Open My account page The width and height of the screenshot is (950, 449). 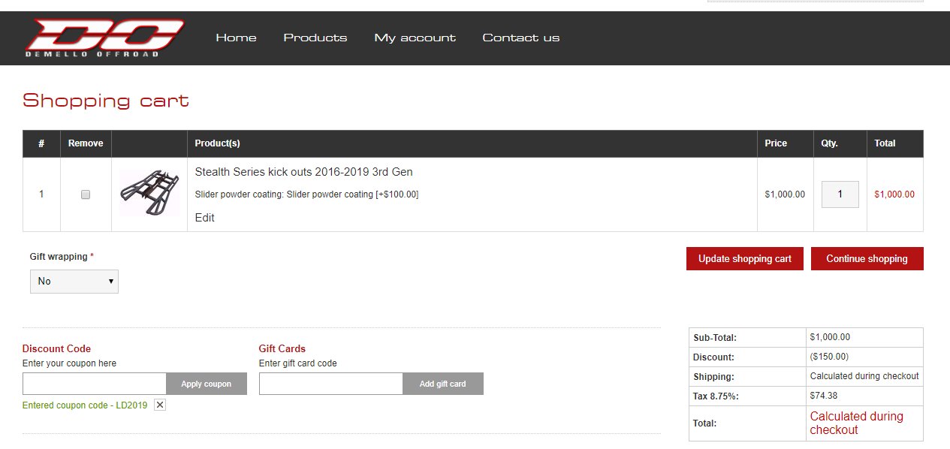click(x=415, y=38)
